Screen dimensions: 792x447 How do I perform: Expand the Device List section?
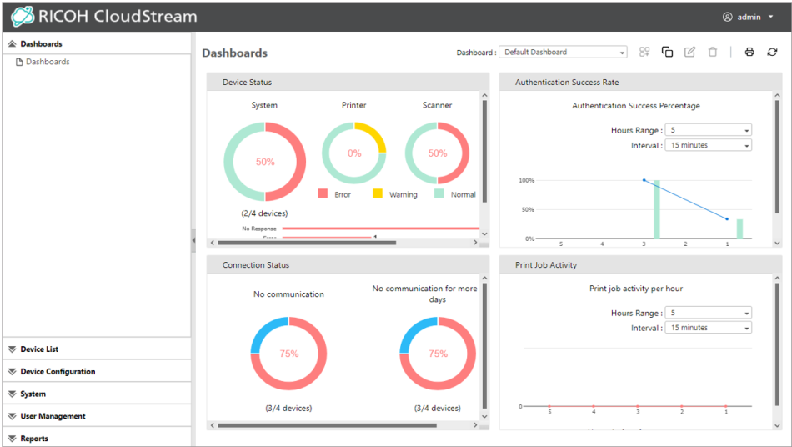click(39, 349)
